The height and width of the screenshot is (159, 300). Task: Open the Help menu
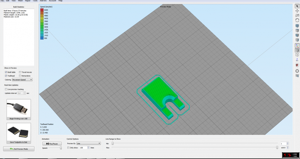pos(60,1)
